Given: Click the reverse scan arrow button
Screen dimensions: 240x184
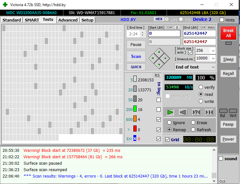Looking at the screenshot, I should pos(183,112).
